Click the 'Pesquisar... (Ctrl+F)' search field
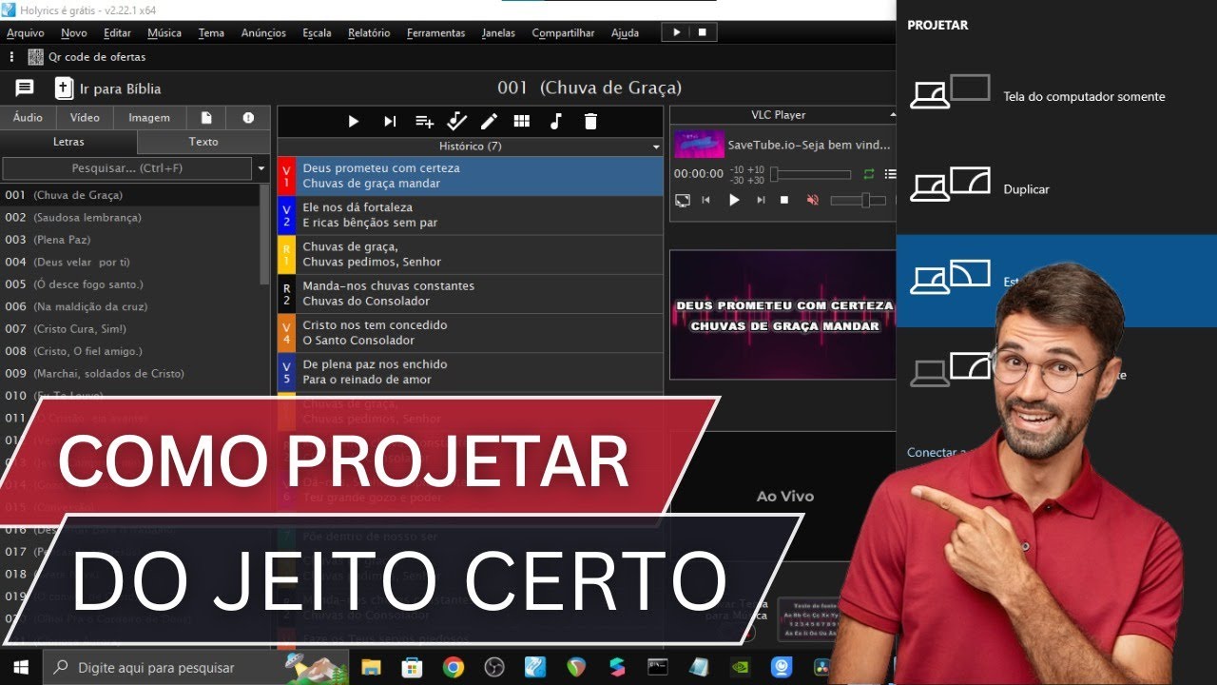The width and height of the screenshot is (1217, 685). [x=127, y=168]
